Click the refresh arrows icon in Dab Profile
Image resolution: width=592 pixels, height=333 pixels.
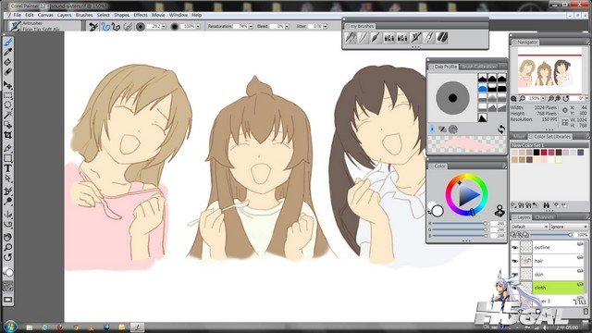tap(501, 129)
